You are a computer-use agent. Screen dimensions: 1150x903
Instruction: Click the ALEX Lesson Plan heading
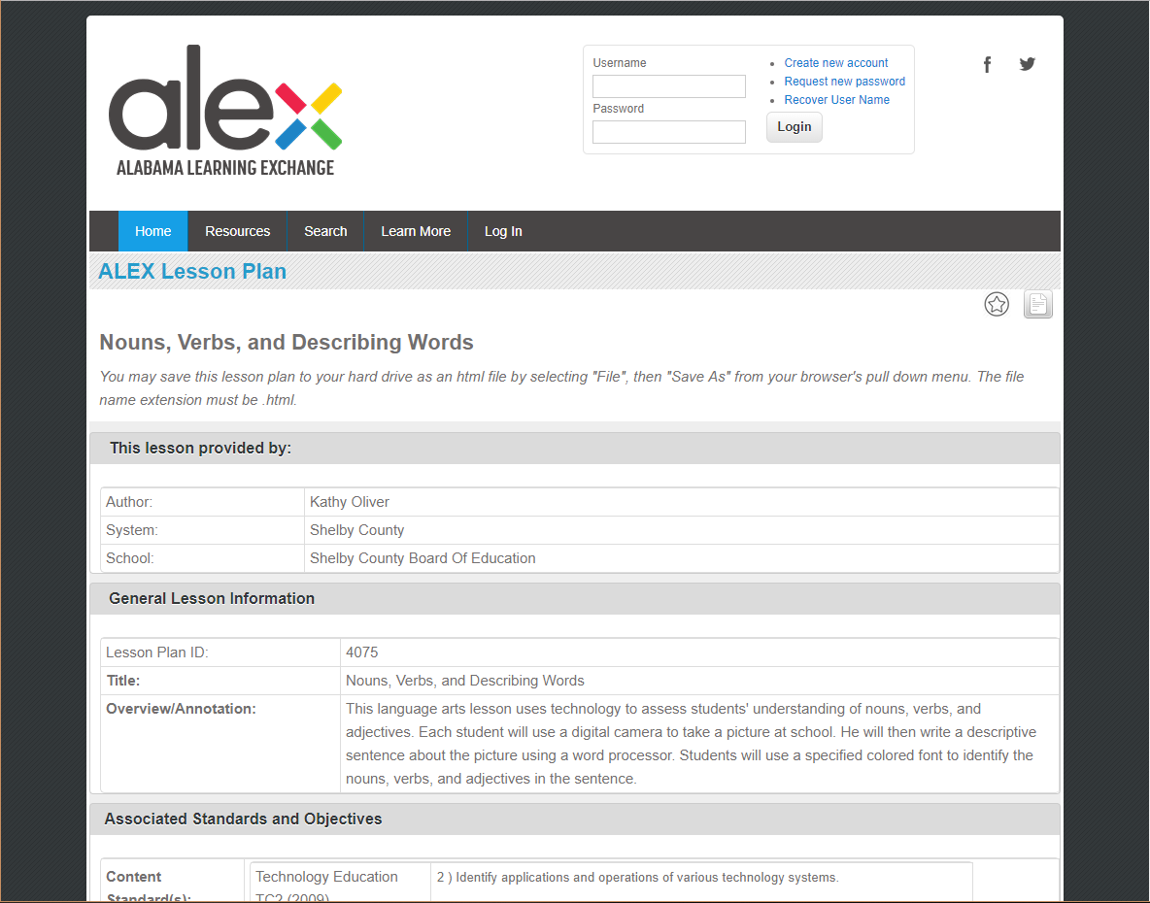point(191,271)
